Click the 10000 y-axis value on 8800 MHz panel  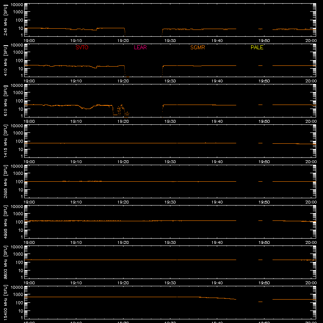(x=17, y=247)
